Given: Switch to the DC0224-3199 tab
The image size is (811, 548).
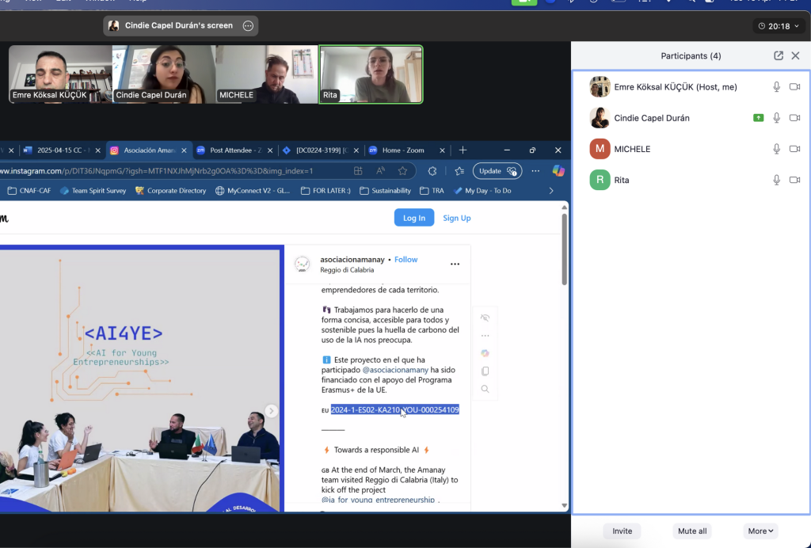Looking at the screenshot, I should coord(322,150).
